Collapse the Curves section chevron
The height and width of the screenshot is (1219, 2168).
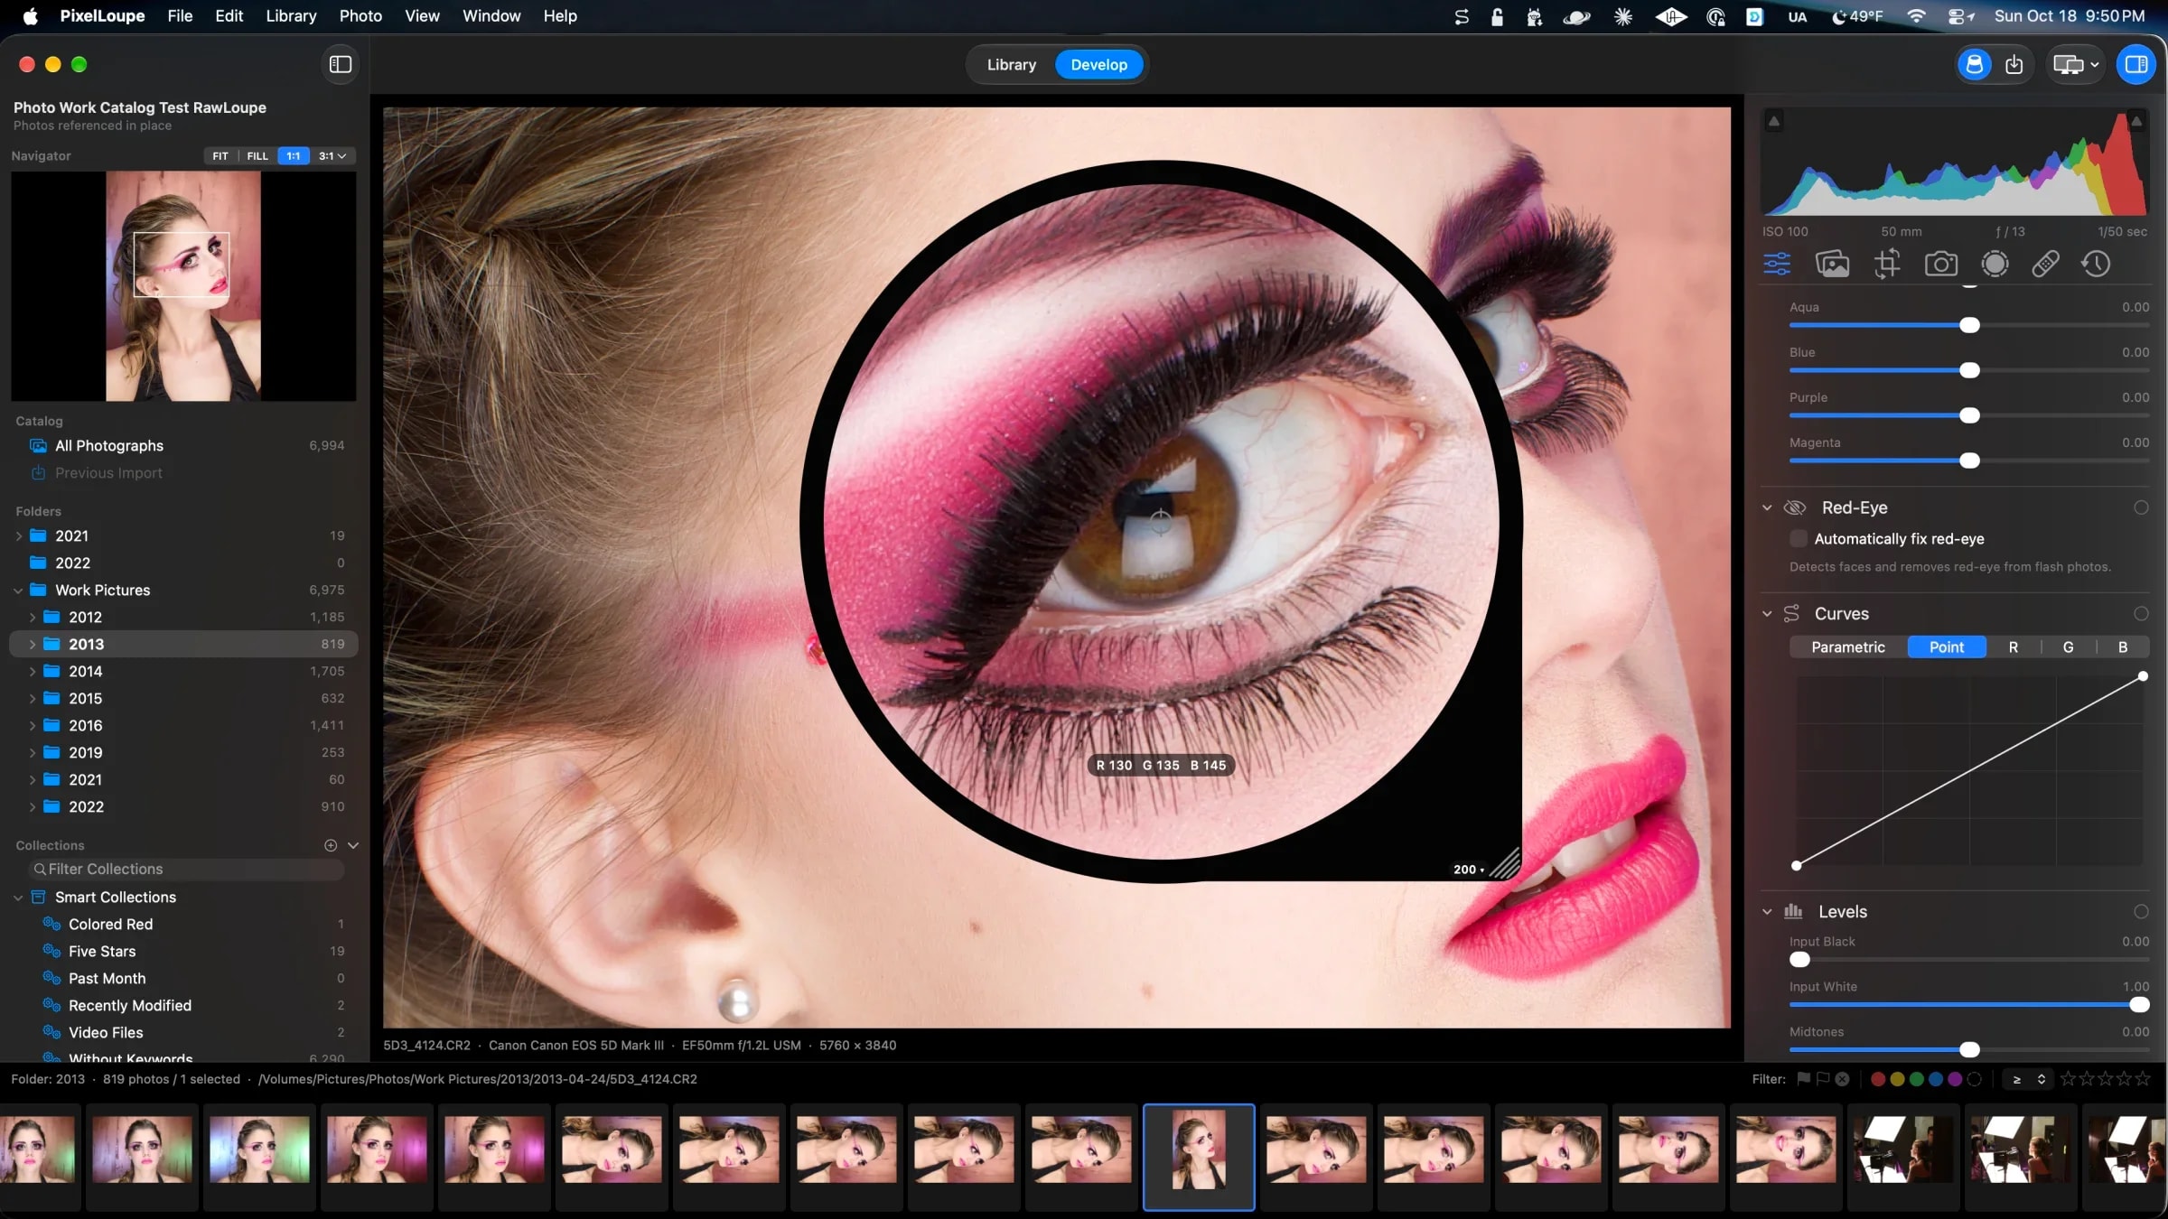point(1767,613)
